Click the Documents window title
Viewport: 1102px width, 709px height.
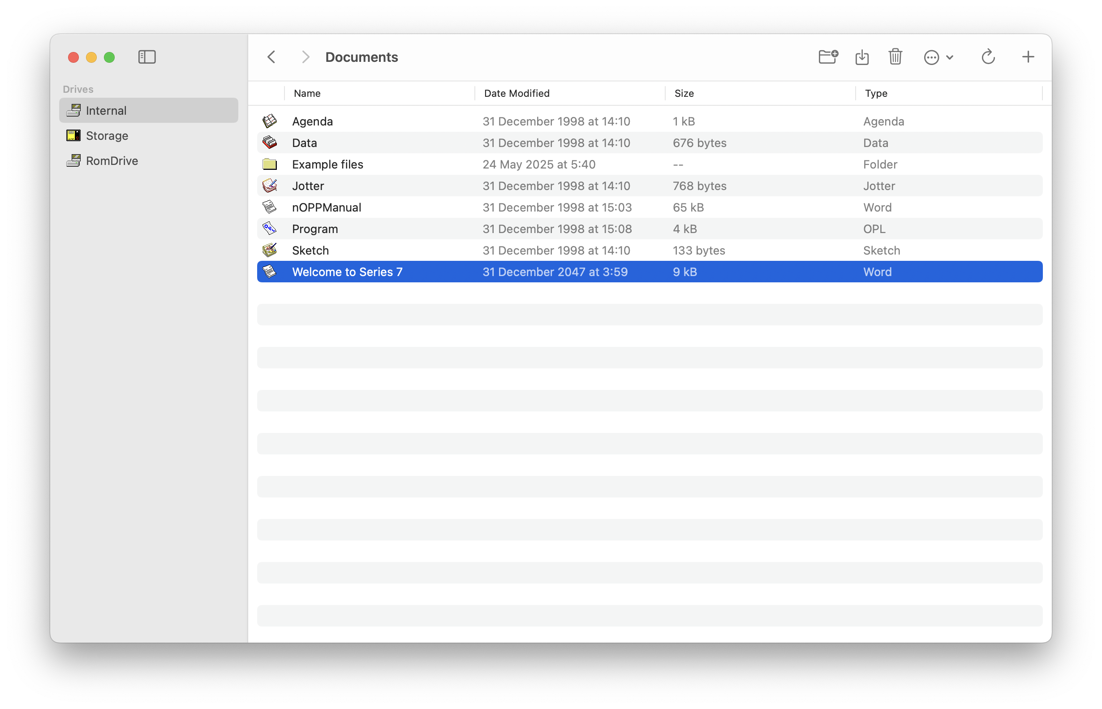(x=362, y=57)
